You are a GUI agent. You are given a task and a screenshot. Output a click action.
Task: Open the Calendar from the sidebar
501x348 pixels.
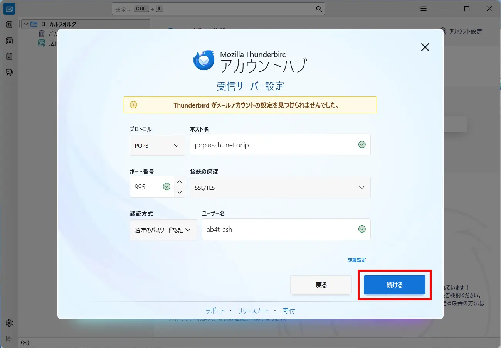tap(9, 41)
